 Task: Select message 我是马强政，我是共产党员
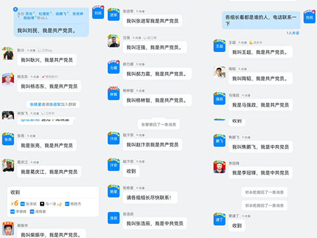point(261,105)
